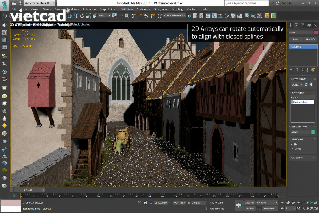The height and width of the screenshot is (213, 319).
Task: Select the Rotate transform tool
Action: [82, 16]
